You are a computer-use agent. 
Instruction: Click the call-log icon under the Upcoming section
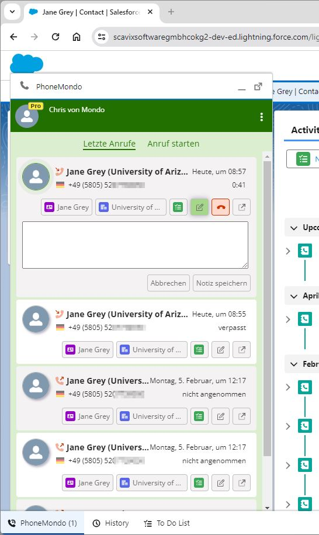(x=304, y=251)
